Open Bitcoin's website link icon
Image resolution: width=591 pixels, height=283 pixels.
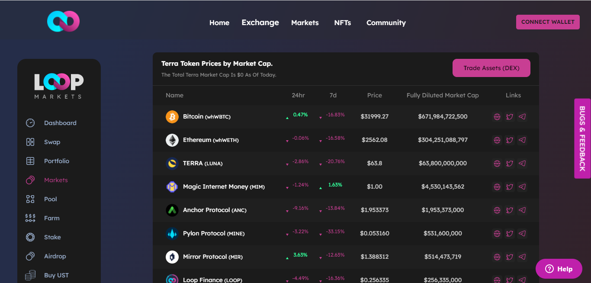click(x=497, y=117)
